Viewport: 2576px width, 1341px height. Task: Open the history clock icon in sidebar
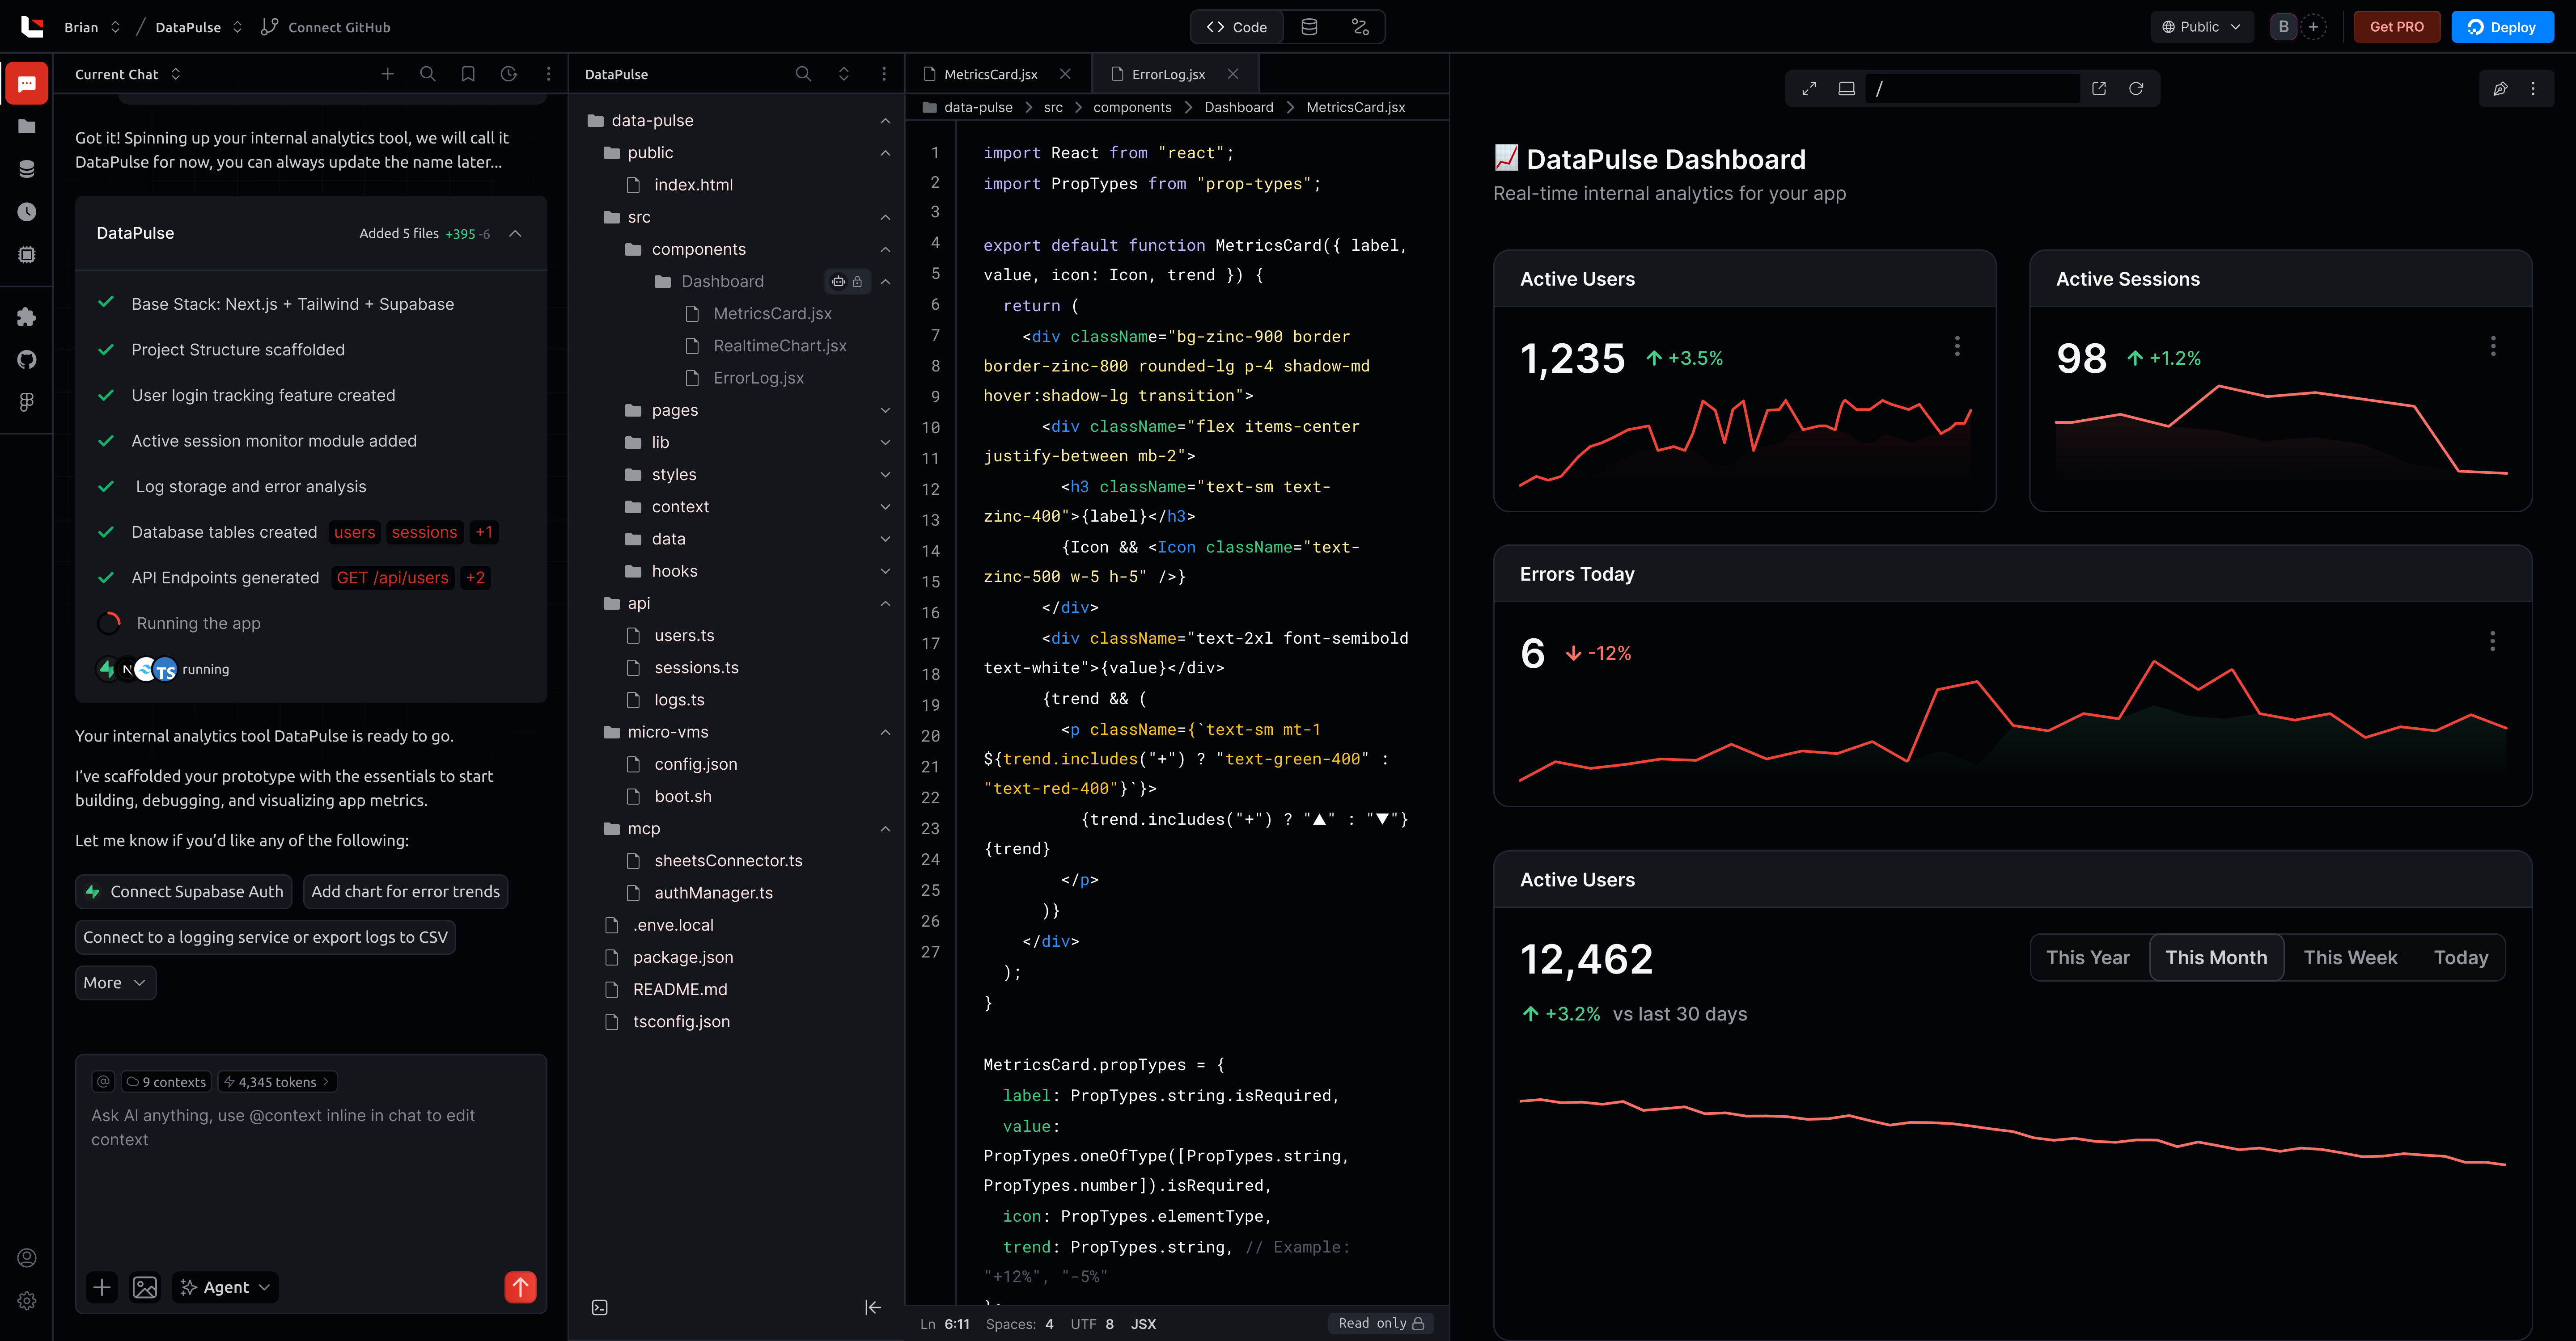(x=26, y=212)
